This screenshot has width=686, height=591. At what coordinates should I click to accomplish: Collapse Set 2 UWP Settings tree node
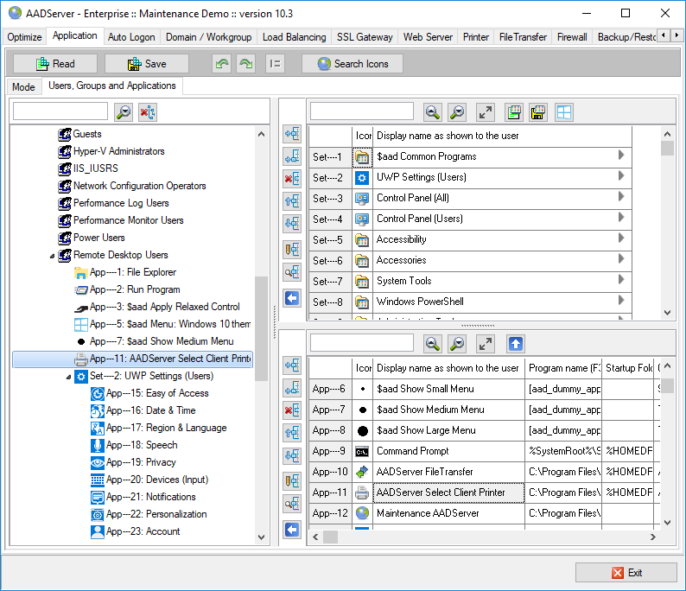69,377
